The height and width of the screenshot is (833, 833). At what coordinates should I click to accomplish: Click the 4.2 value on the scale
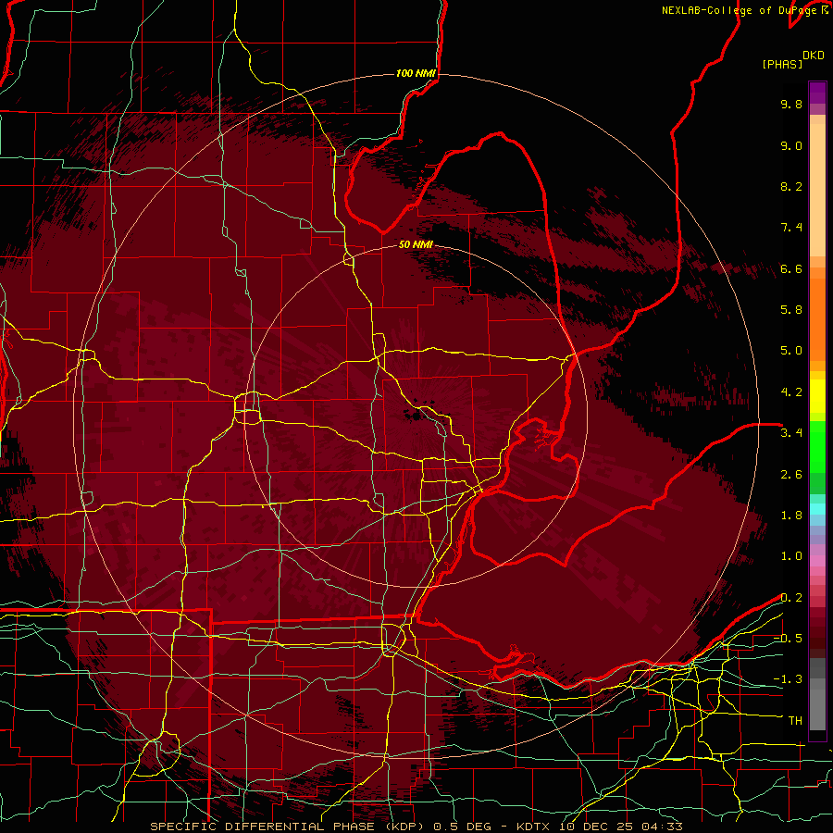(791, 392)
